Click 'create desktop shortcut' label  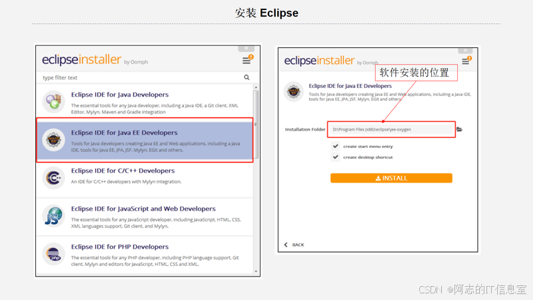point(368,157)
